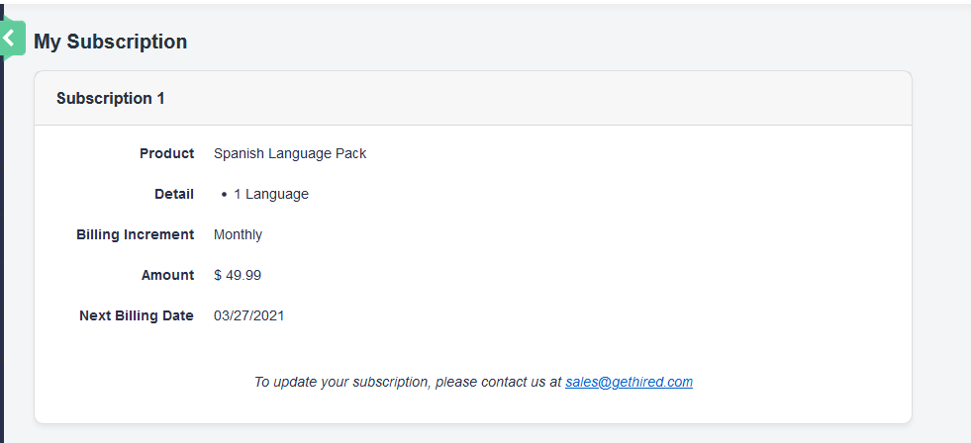Select the 1 Language detail item

(271, 194)
